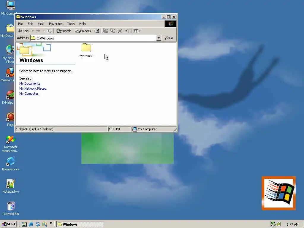Click the Forward arrow in toolbar
304x228 pixels.
pos(38,31)
